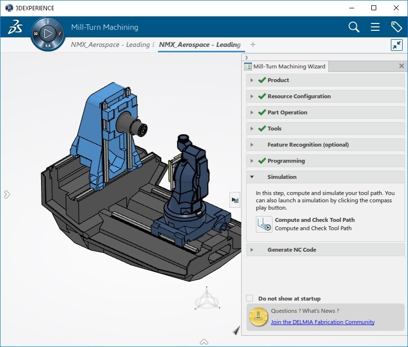Click the Questions ? What's News ? text
Viewport: 408px width, 347px height.
point(305,311)
